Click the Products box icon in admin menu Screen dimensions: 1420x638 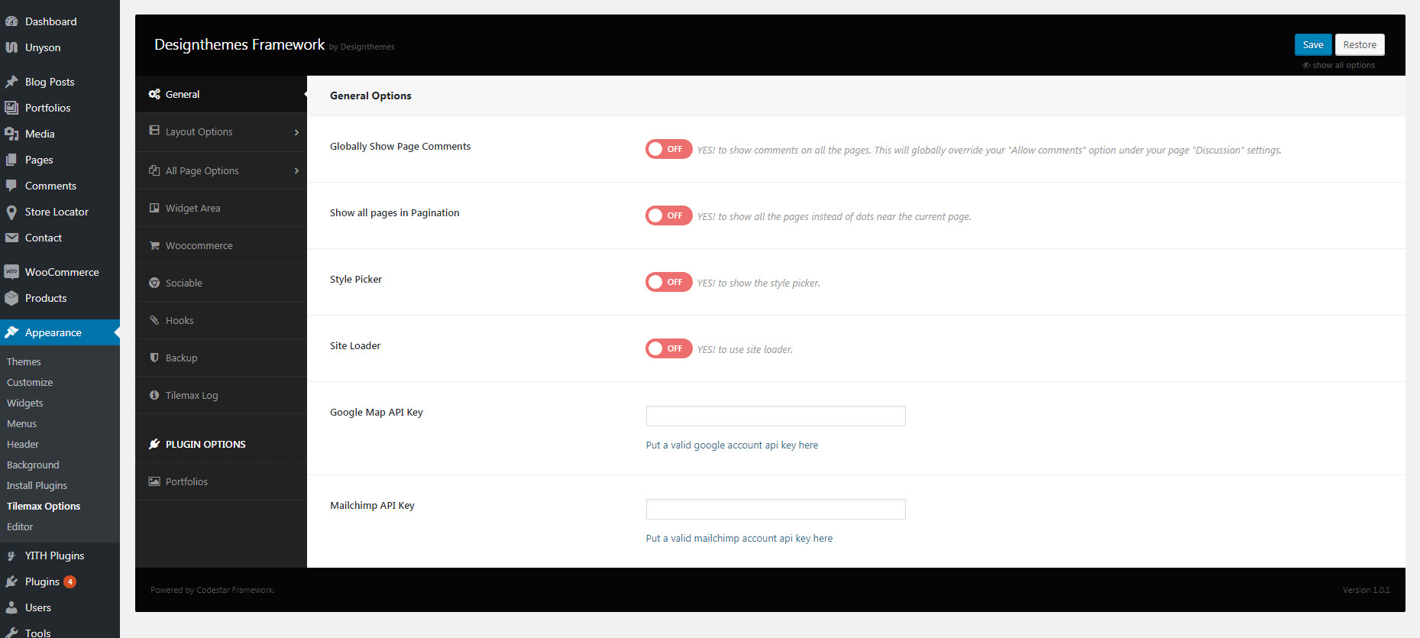coord(11,299)
